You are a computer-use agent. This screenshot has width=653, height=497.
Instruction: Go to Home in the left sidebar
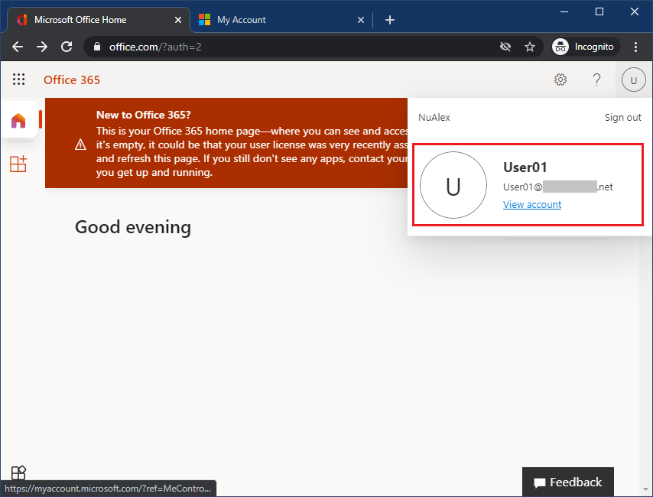tap(18, 120)
